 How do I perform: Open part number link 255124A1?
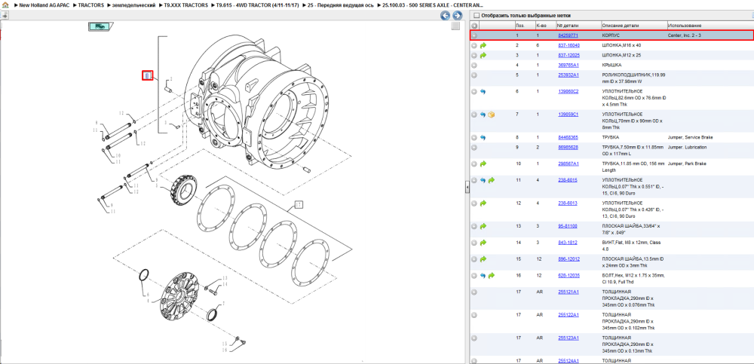[x=569, y=361]
